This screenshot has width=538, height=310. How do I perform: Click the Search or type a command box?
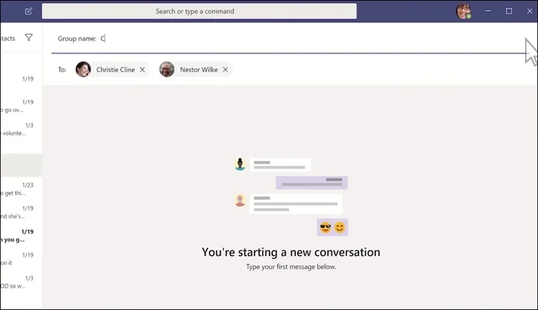click(x=199, y=12)
